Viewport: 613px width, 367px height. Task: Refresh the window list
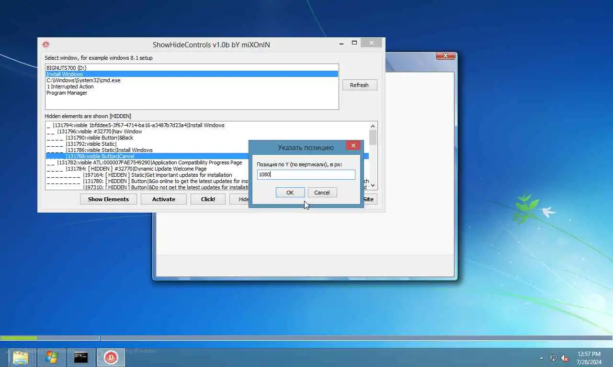tap(360, 85)
